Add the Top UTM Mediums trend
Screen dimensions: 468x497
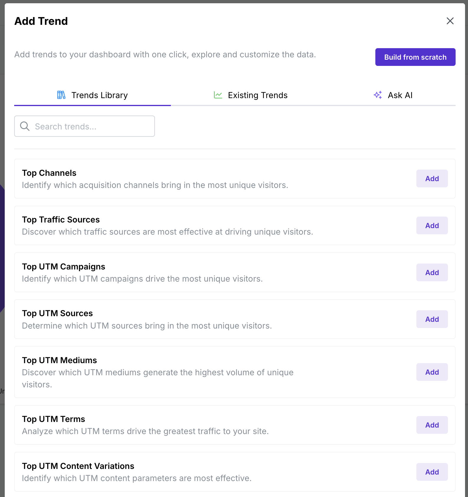pos(432,372)
